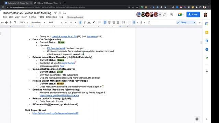Open the highlight color pen tool
The width and height of the screenshot is (219, 123).
(x=93, y=23)
